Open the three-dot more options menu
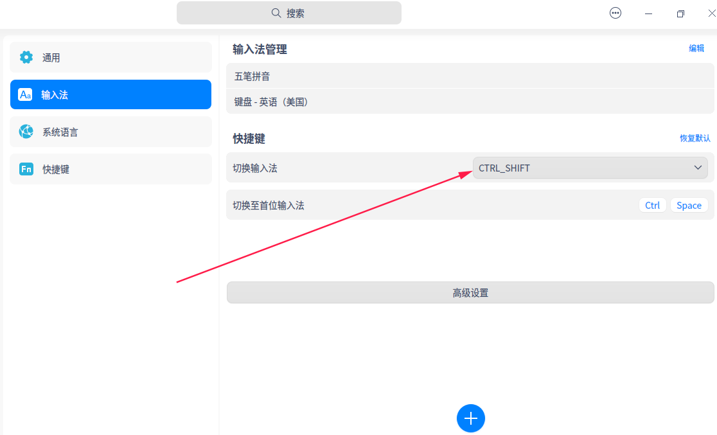Screen dimensions: 717x435 (x=615, y=13)
